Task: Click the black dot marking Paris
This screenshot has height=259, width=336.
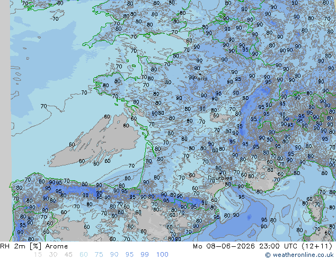Action: [200, 74]
